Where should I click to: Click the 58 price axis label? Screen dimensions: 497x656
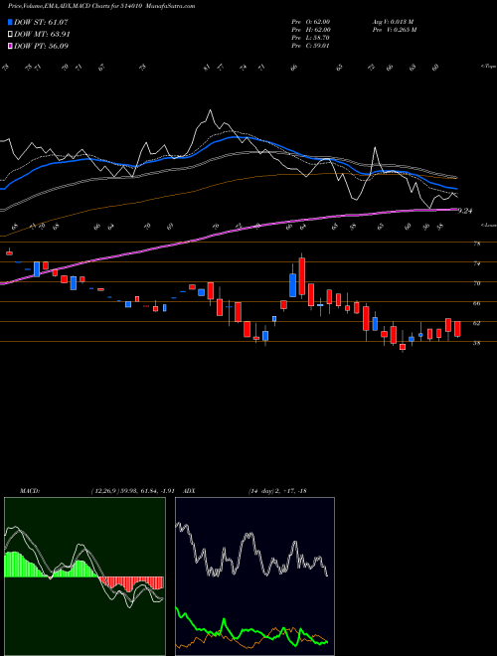coord(476,343)
